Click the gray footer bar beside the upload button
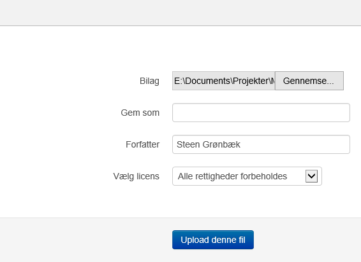361x262 pixels. pyautogui.click(x=306, y=240)
